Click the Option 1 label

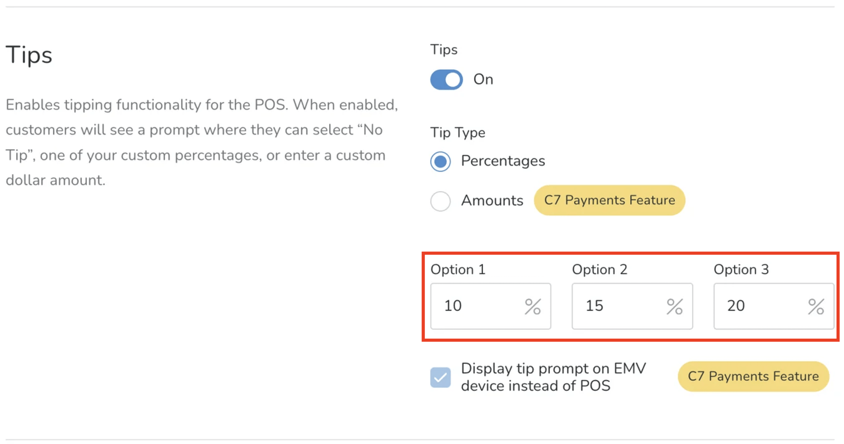458,269
